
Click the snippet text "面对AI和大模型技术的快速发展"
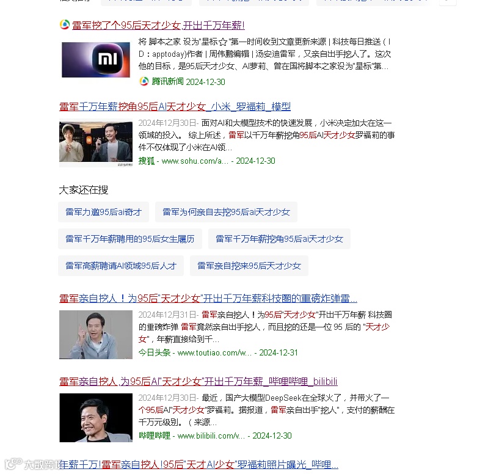click(x=257, y=123)
